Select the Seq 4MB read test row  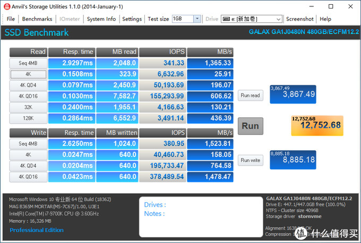28,63
